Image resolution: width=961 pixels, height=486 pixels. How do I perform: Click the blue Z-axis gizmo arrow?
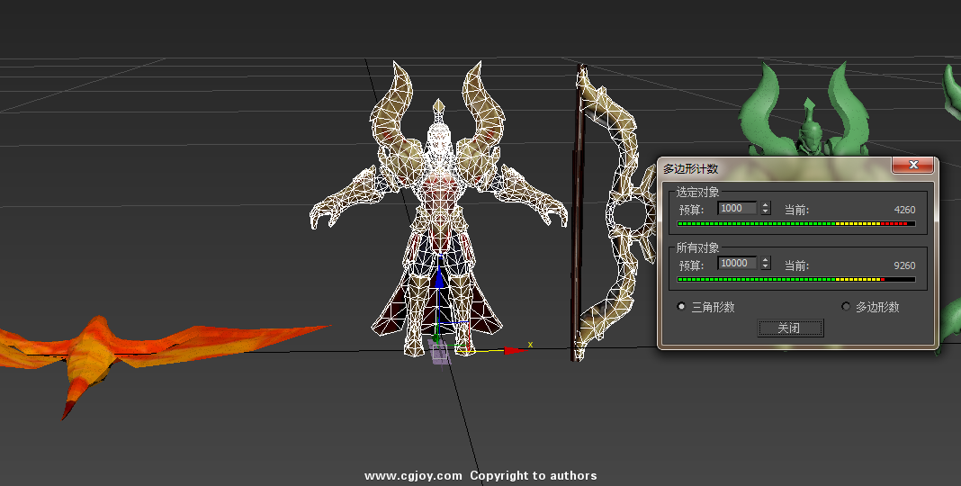(439, 279)
